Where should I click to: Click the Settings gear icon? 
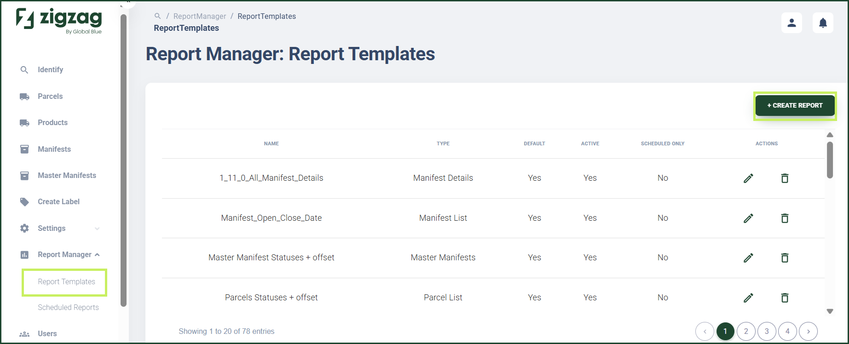click(24, 228)
